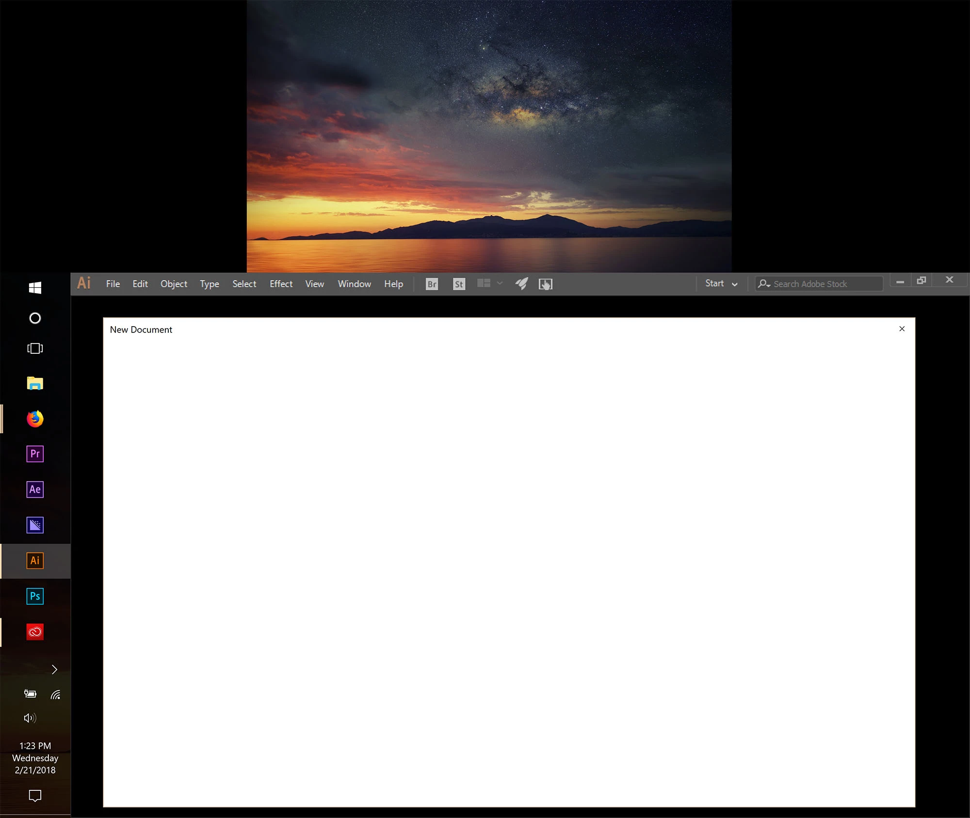Click the touch workspace hand icon
970x818 pixels.
tap(545, 284)
